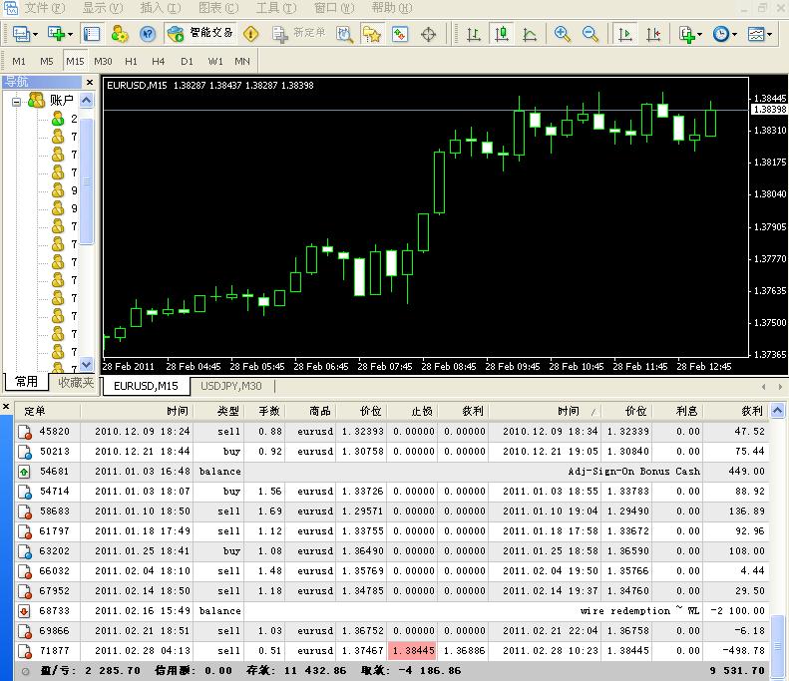Image resolution: width=789 pixels, height=681 pixels.
Task: Click the zoom in magnifier icon
Action: 563,34
